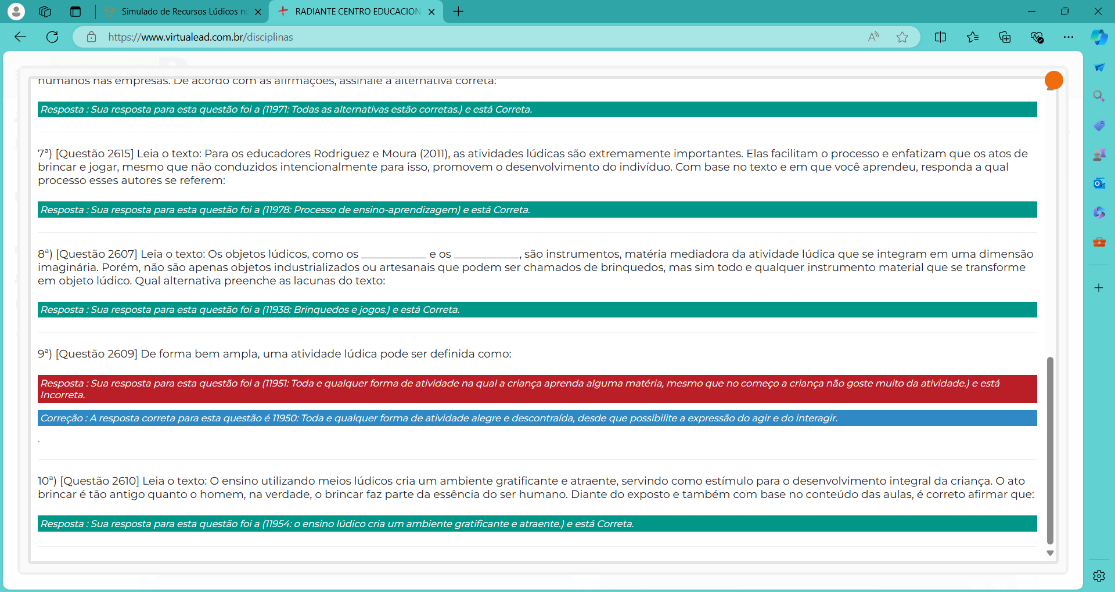Screen dimensions: 1115x592
Task: Click the browser back arrow
Action: tap(20, 37)
